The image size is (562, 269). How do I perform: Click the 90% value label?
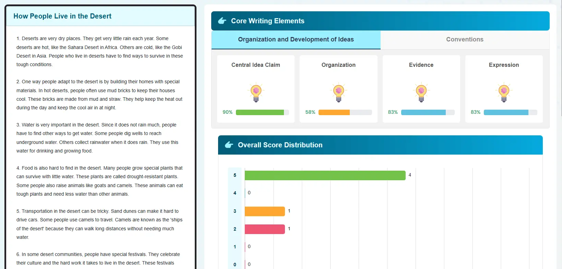(x=228, y=112)
